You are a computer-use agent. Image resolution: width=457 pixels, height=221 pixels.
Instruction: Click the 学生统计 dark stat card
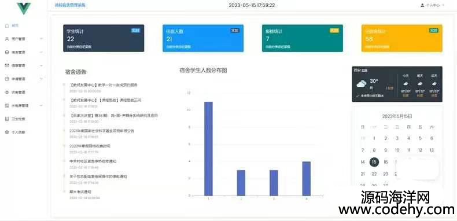(104, 38)
